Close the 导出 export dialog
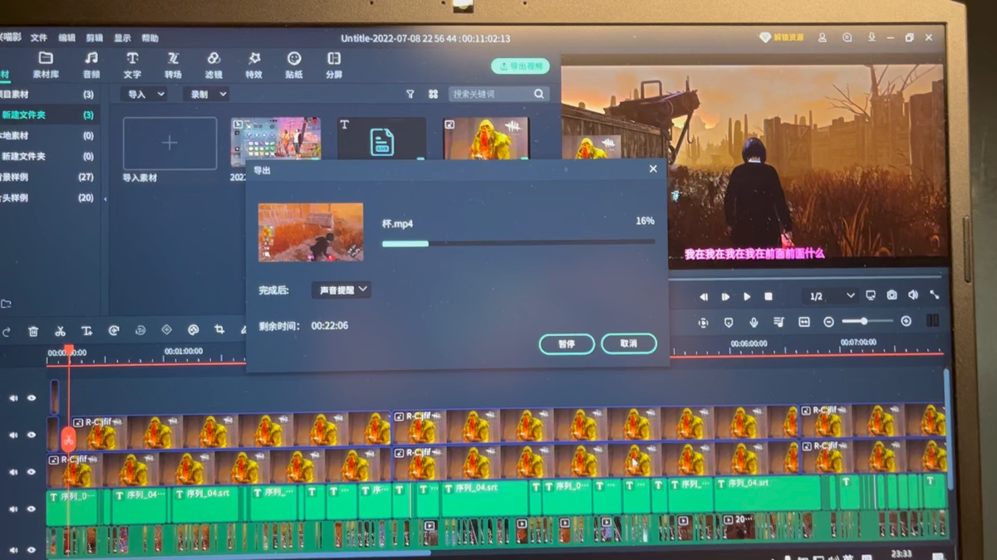The width and height of the screenshot is (997, 560). (653, 169)
